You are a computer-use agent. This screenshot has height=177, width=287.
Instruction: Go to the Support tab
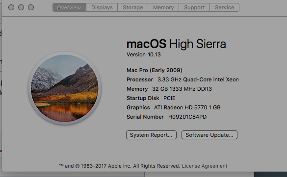[194, 7]
